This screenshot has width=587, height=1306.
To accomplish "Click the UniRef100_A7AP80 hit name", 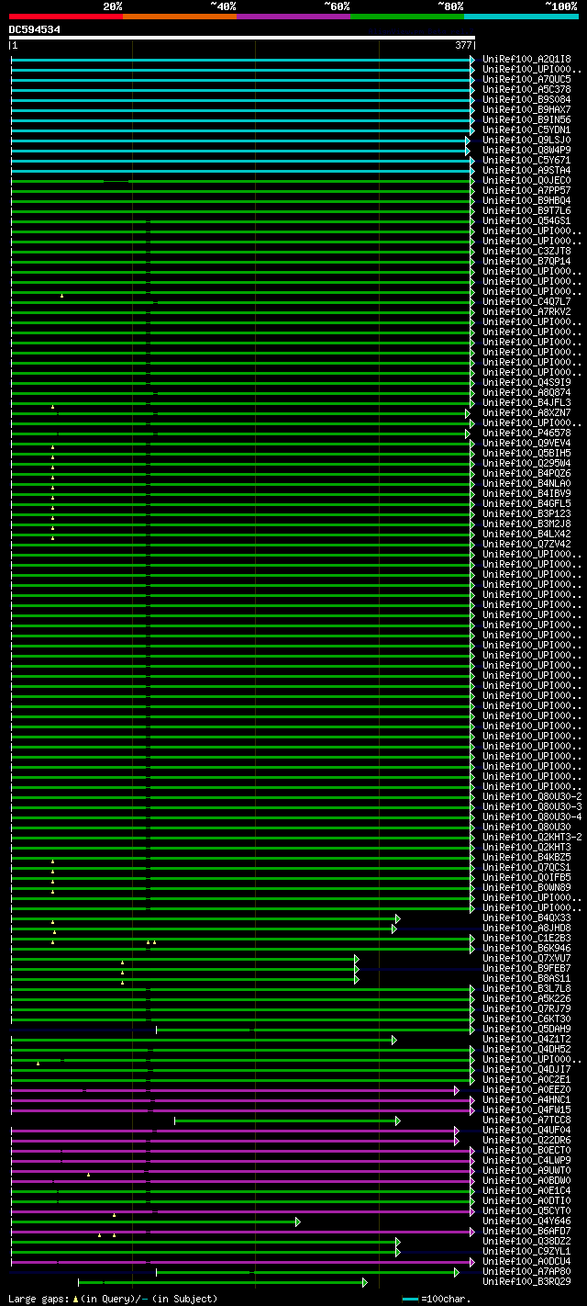I will (526, 1271).
